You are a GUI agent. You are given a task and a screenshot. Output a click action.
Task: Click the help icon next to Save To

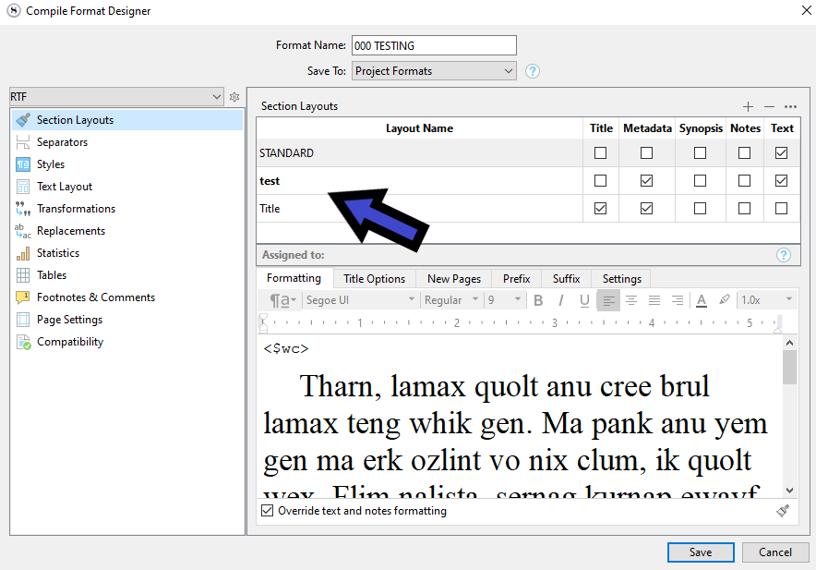tap(533, 71)
